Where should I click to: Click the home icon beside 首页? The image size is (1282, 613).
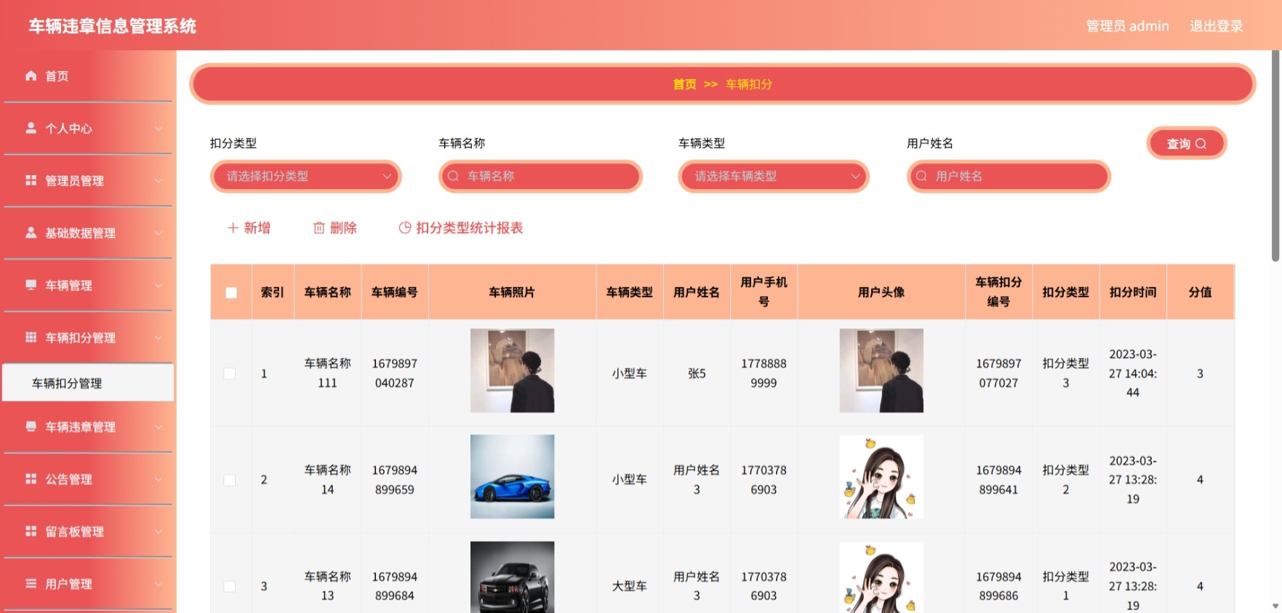(x=31, y=76)
